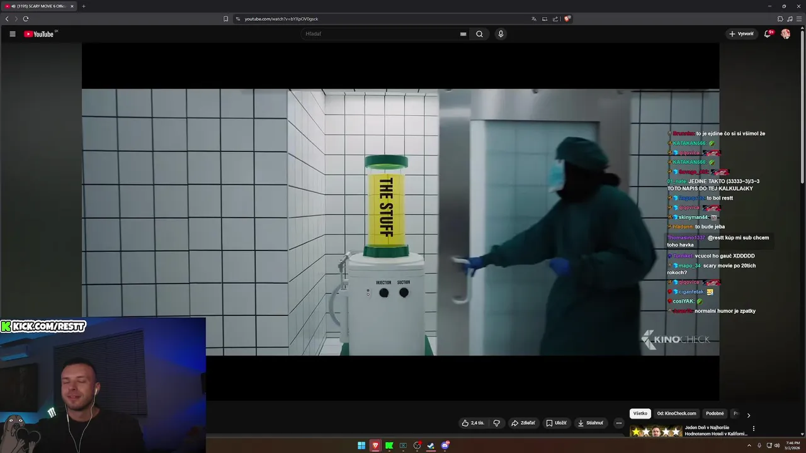The width and height of the screenshot is (806, 453).
Task: Click chat message 'to bude jeba'
Action: pyautogui.click(x=710, y=226)
